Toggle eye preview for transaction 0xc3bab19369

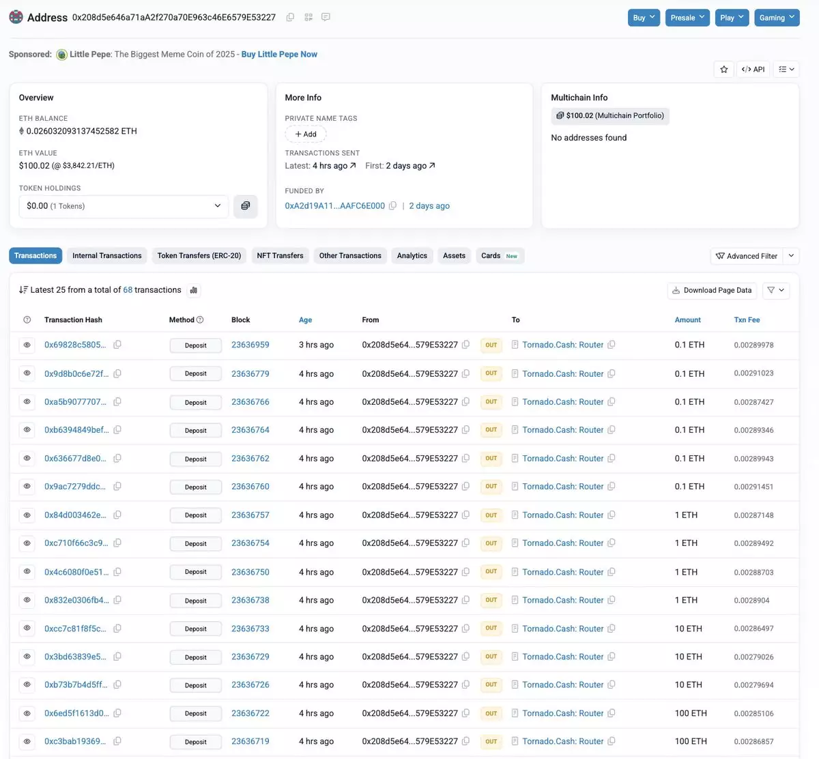27,741
